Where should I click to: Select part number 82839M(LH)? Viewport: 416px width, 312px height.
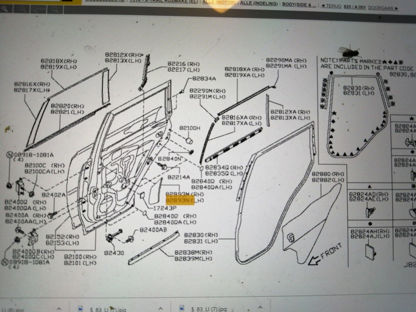[x=193, y=258]
